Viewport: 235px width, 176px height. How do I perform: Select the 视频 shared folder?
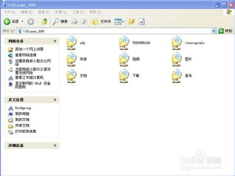[129, 59]
